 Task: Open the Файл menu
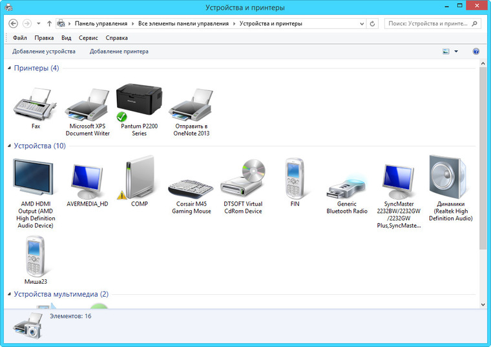point(20,38)
